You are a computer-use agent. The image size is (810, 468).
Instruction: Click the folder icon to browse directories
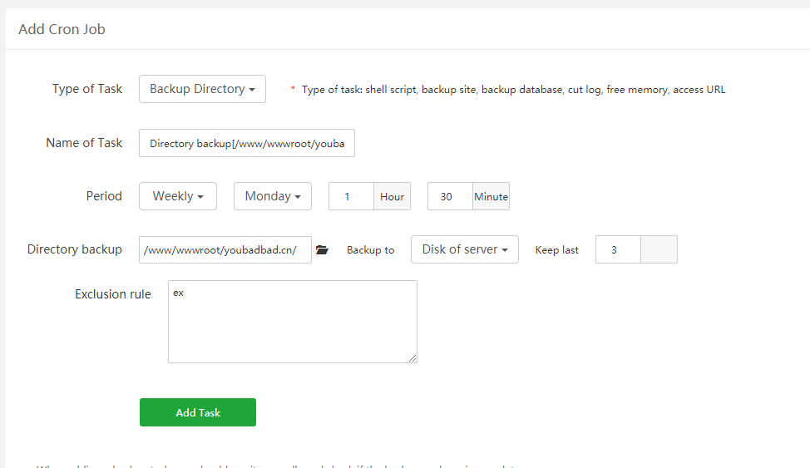point(323,250)
